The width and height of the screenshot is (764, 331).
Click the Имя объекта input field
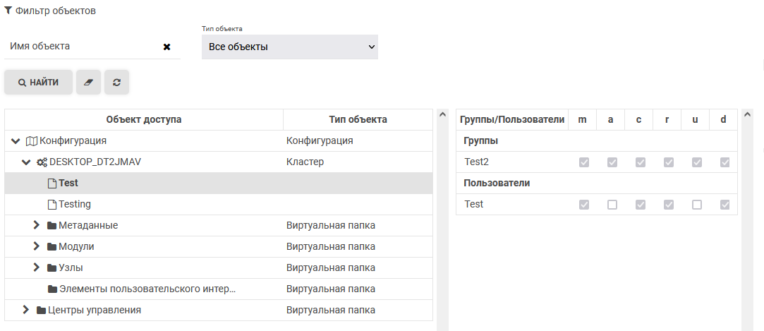81,47
